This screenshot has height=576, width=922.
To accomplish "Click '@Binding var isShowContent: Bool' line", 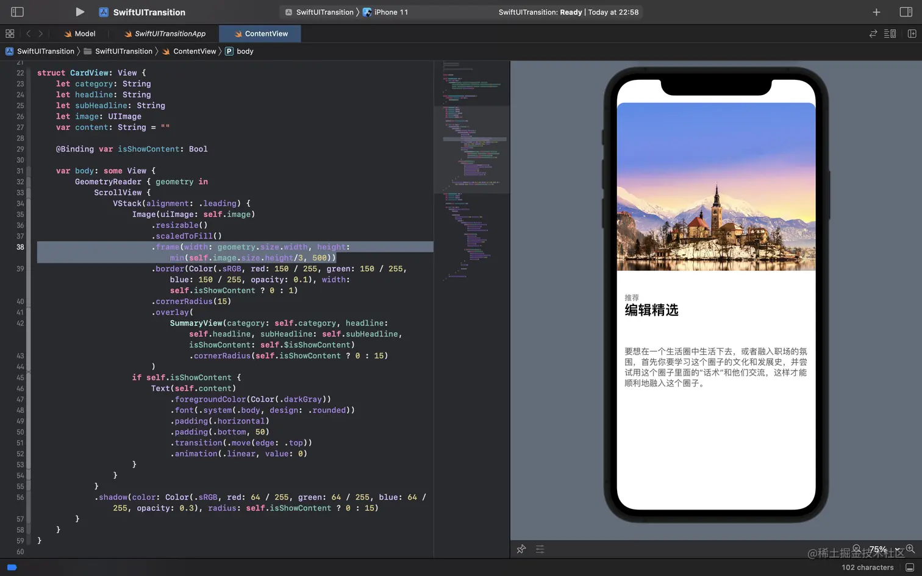I will click(132, 149).
